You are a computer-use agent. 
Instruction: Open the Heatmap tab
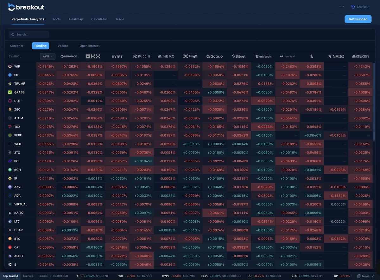[x=76, y=19]
